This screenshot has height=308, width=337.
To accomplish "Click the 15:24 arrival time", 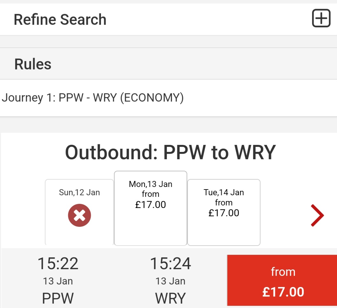I will [x=170, y=263].
